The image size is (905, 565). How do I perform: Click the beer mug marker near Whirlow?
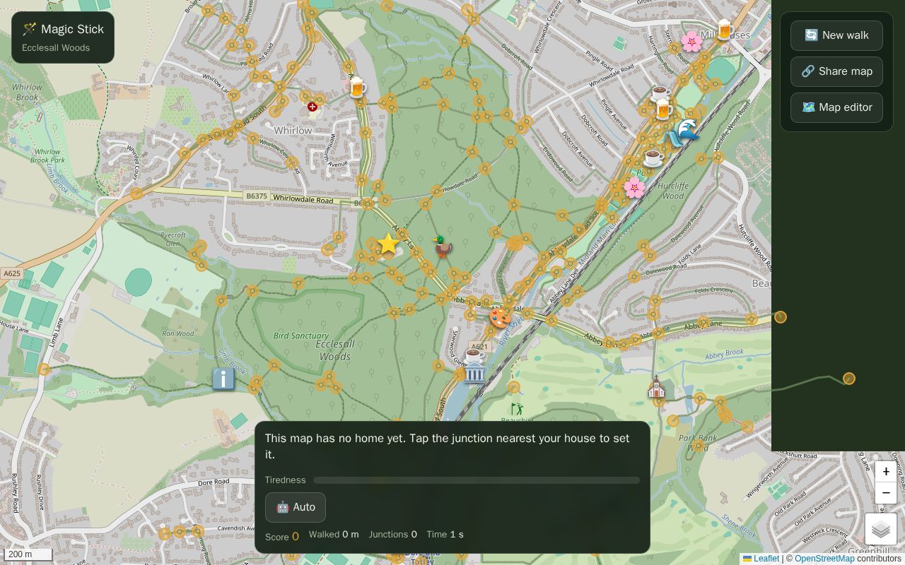[357, 88]
